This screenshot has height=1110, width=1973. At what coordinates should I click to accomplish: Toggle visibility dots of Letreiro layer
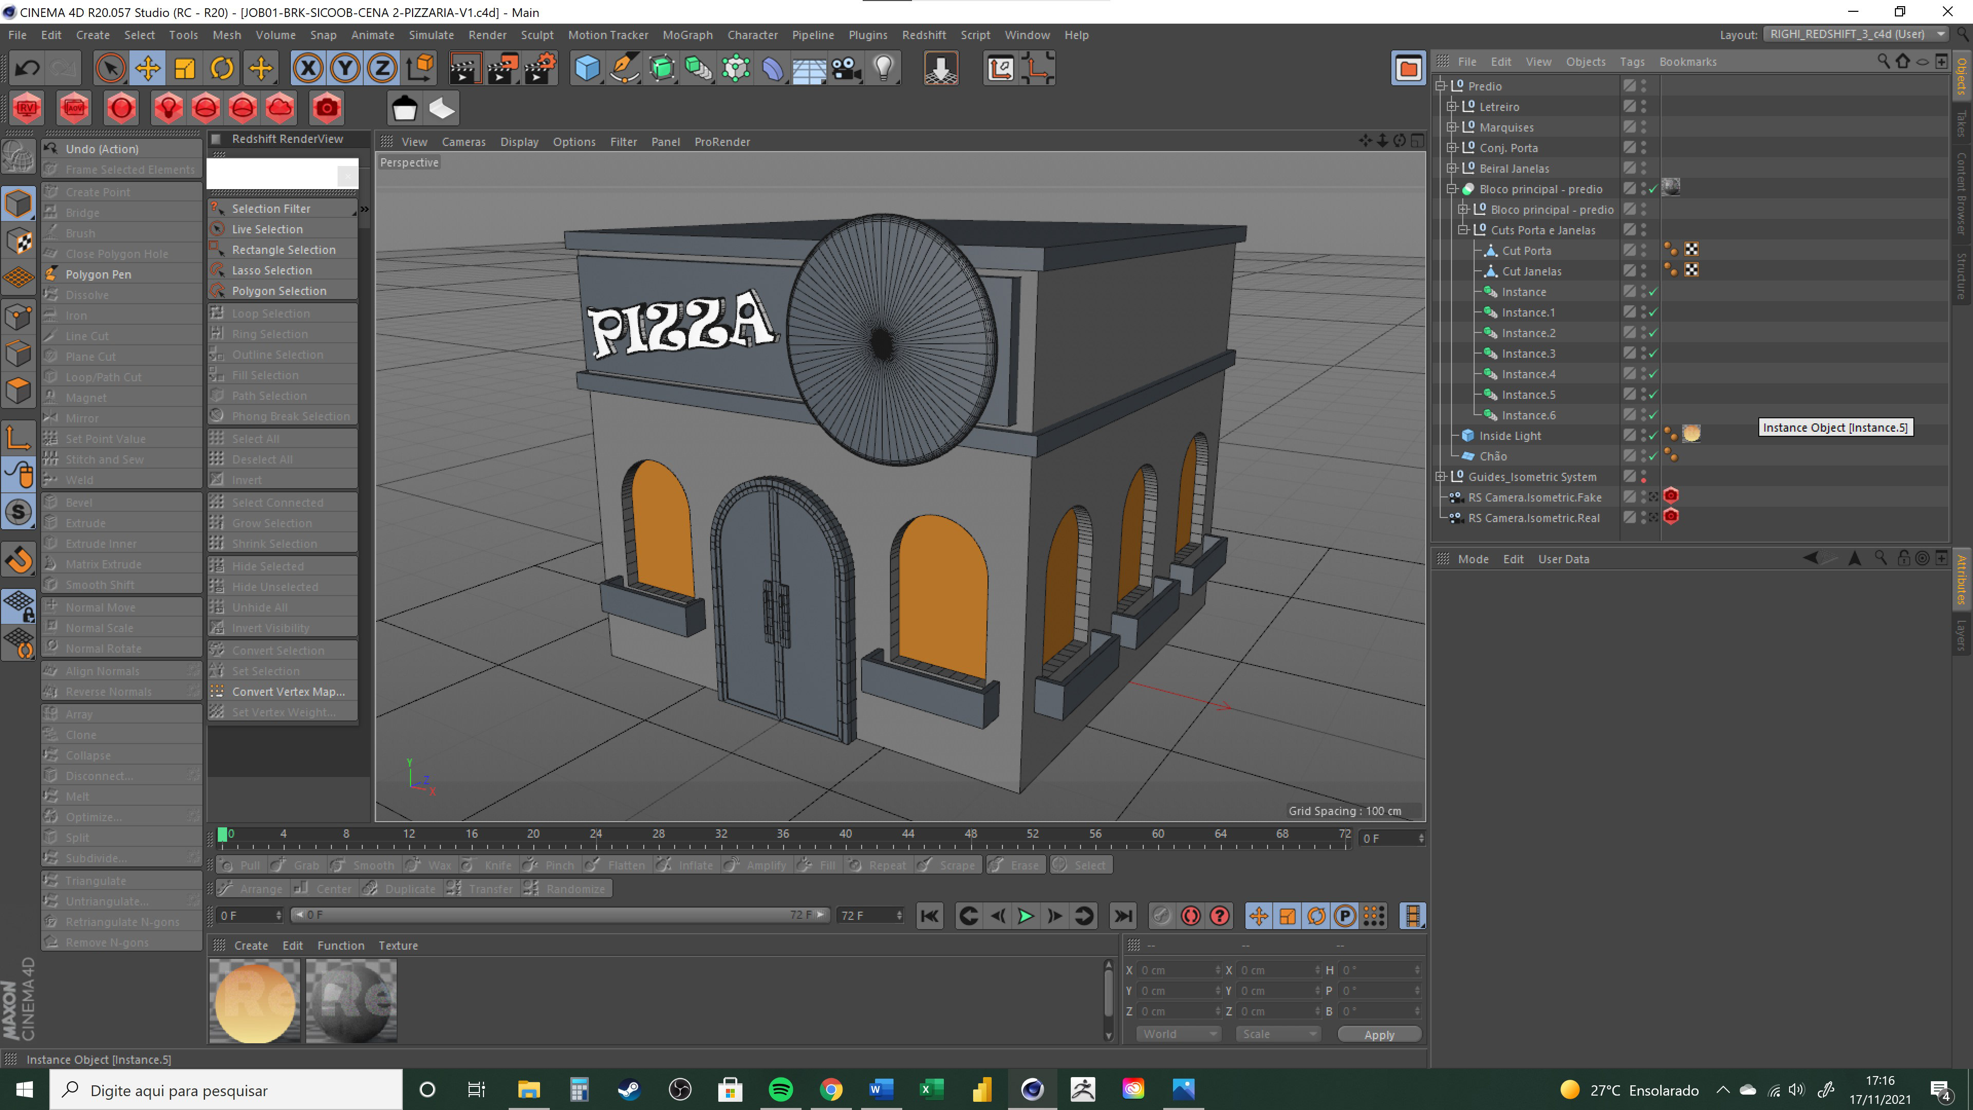(x=1644, y=106)
